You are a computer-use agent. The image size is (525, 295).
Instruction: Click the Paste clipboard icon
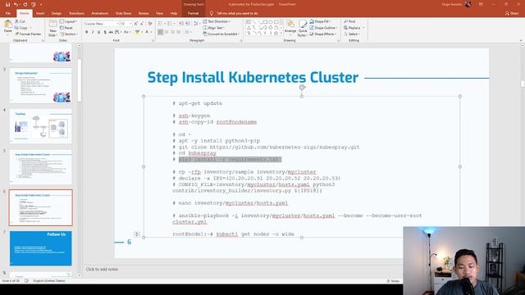(7, 25)
